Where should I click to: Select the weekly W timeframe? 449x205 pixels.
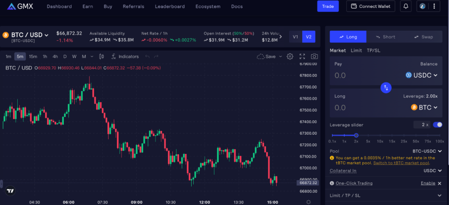74,57
